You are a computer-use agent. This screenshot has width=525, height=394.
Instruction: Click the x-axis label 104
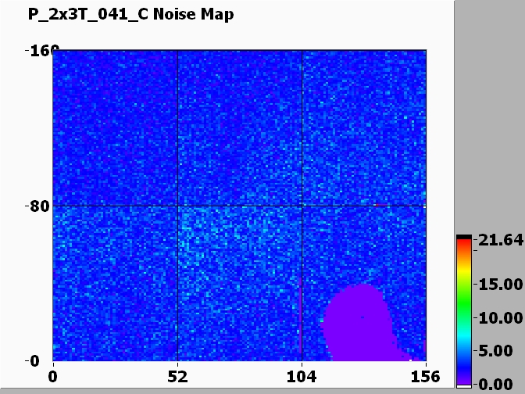[x=302, y=376]
